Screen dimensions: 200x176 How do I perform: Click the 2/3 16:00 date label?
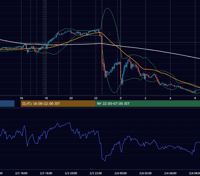[x=21, y=173]
